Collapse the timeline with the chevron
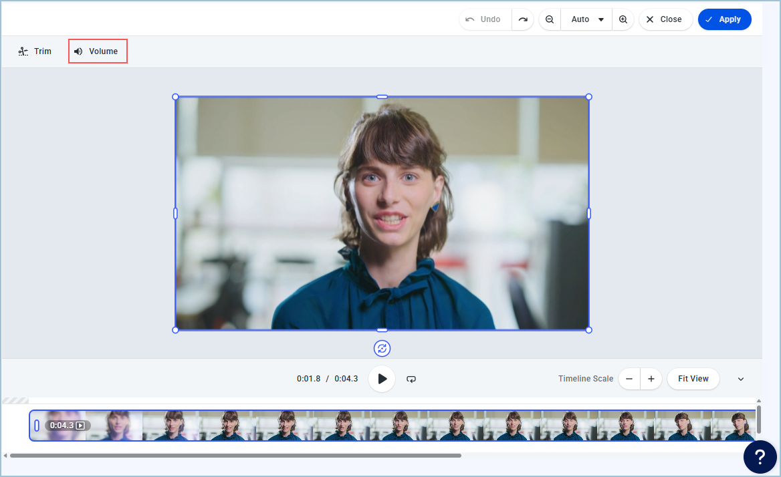The height and width of the screenshot is (477, 781). [741, 379]
